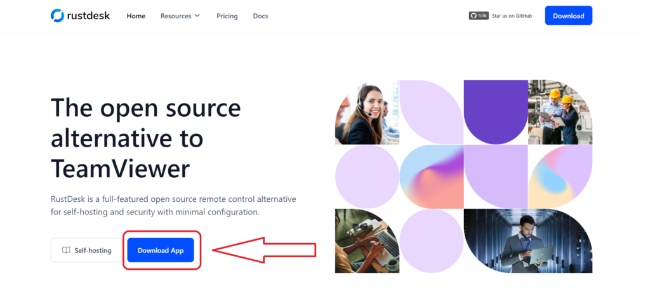The width and height of the screenshot is (650, 292).
Task: Click the GitHub star count badge
Action: [x=479, y=16]
